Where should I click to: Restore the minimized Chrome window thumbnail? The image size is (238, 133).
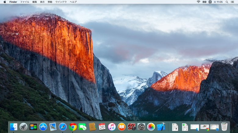pyautogui.click(x=205, y=128)
